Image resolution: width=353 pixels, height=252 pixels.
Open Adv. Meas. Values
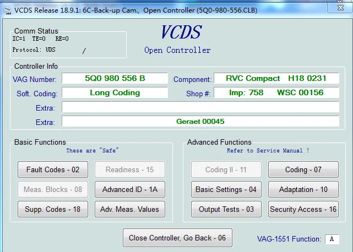coord(129,209)
